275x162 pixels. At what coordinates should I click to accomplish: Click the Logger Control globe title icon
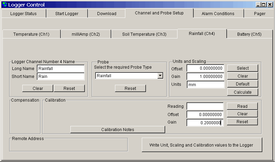[x=4, y=4]
